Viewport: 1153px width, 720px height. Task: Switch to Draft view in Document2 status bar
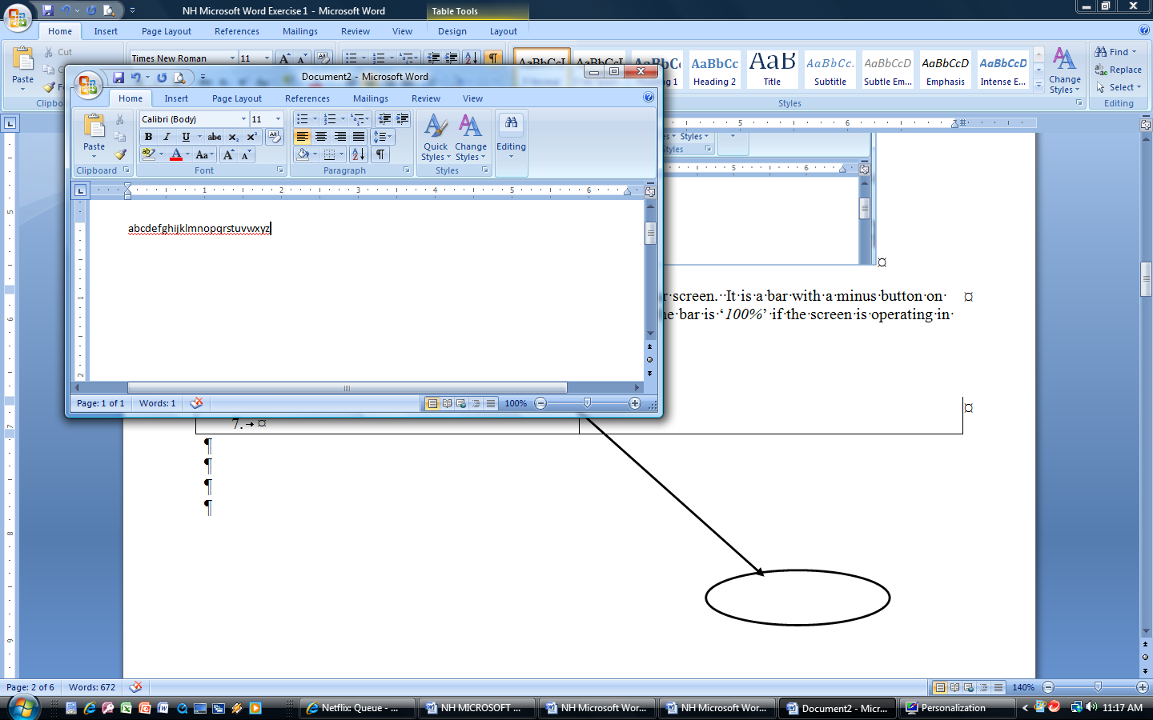tap(490, 403)
